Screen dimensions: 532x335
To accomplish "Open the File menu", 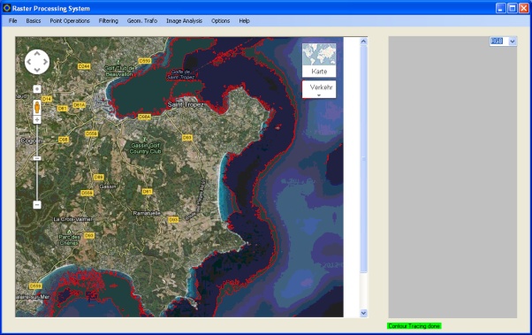I will pos(13,20).
